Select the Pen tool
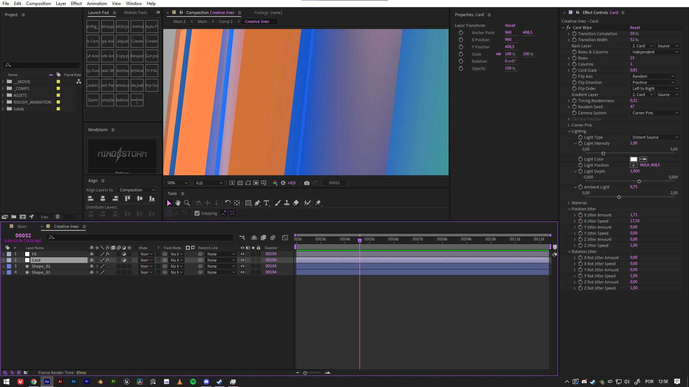689x387 pixels. (257, 203)
